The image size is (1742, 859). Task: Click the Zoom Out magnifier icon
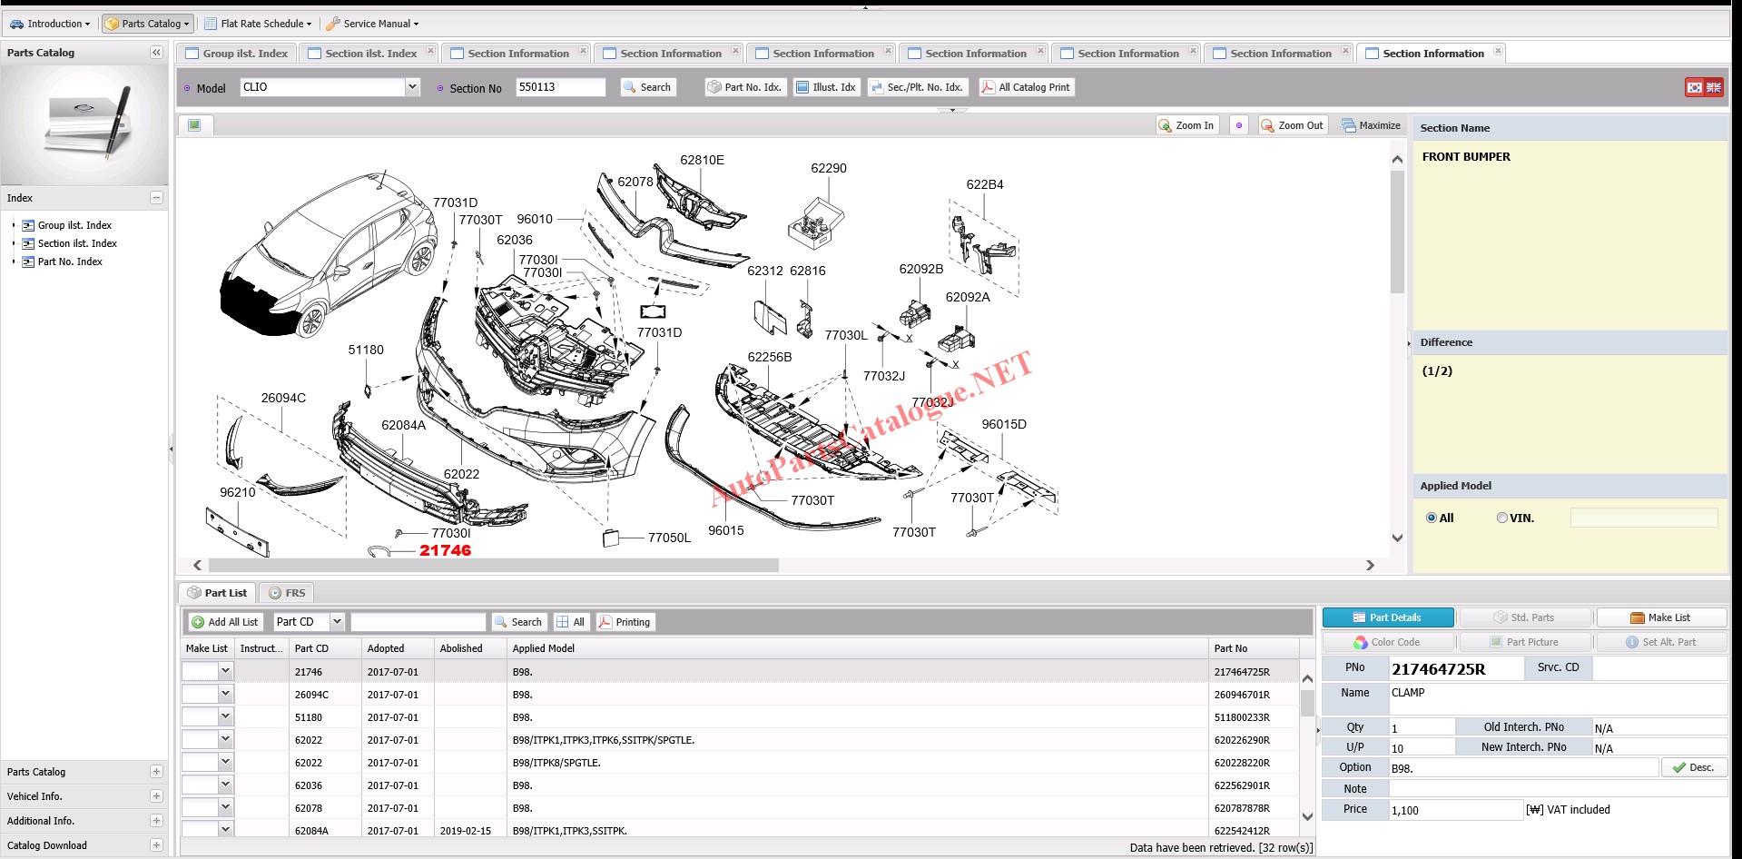pyautogui.click(x=1268, y=126)
